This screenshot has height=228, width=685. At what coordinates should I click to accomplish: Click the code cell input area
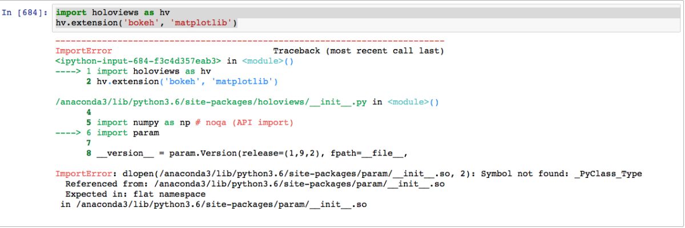[x=365, y=18]
